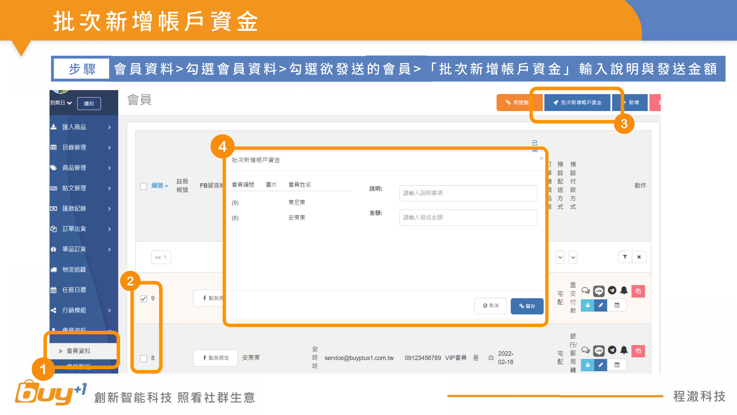Click chat bubbles icon for member 9
The height and width of the screenshot is (415, 737).
pos(585,290)
